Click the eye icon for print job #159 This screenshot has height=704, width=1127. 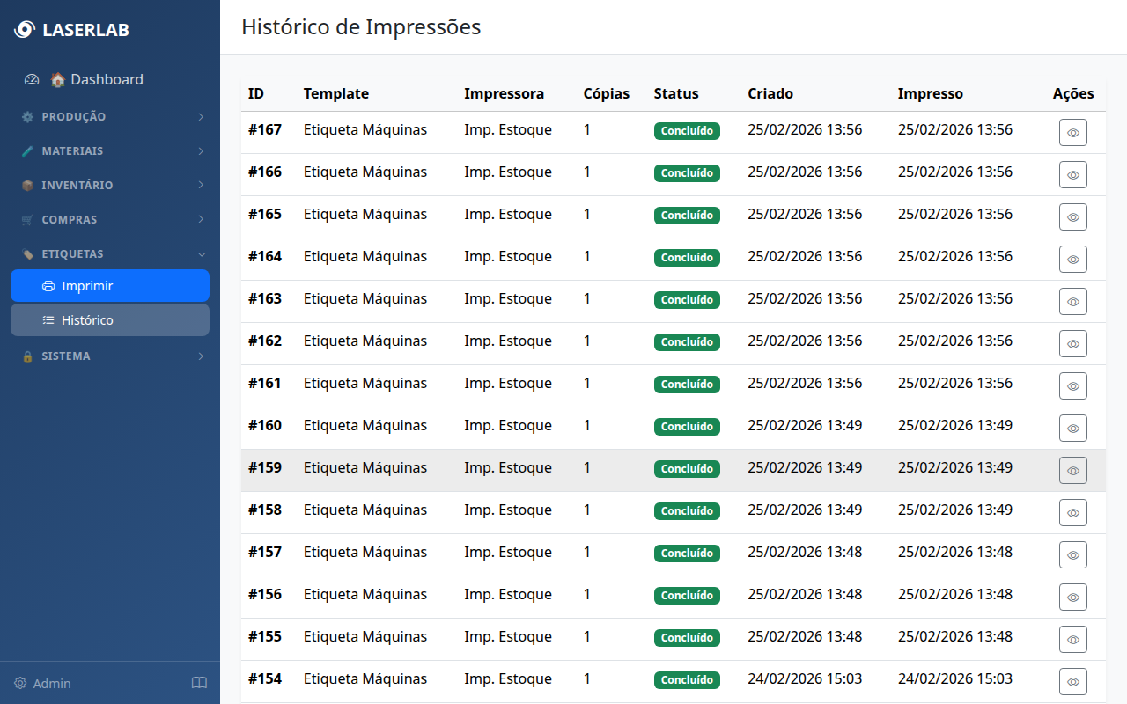click(x=1072, y=470)
